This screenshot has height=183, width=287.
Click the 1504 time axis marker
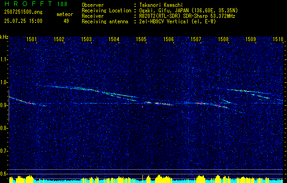click(x=114, y=39)
